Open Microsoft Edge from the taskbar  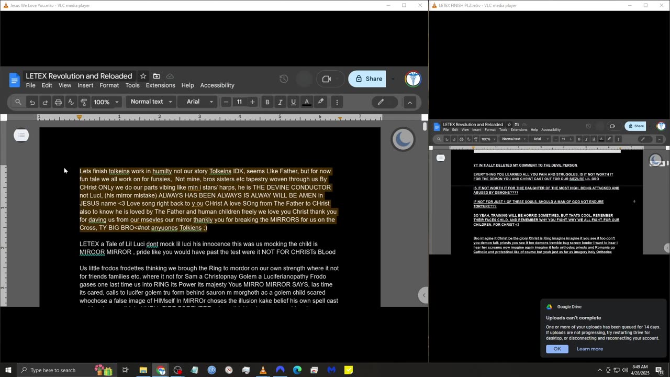(297, 370)
